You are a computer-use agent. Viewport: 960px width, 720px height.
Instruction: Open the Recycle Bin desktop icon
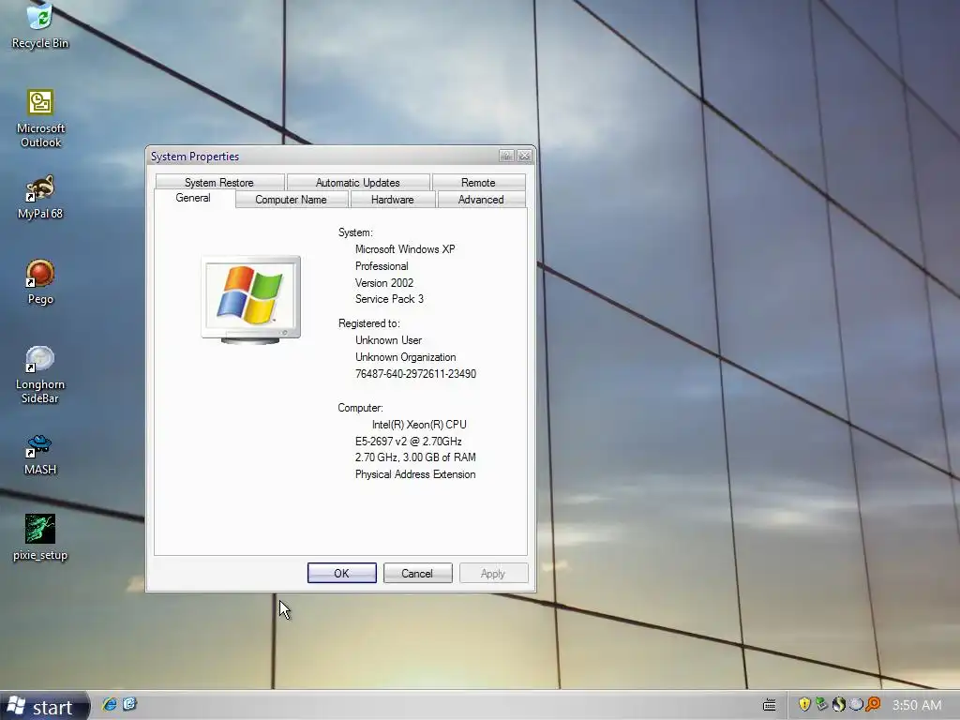pos(40,25)
